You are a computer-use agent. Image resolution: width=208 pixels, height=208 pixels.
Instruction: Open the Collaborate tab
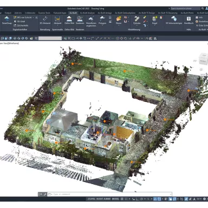(x=30, y=13)
